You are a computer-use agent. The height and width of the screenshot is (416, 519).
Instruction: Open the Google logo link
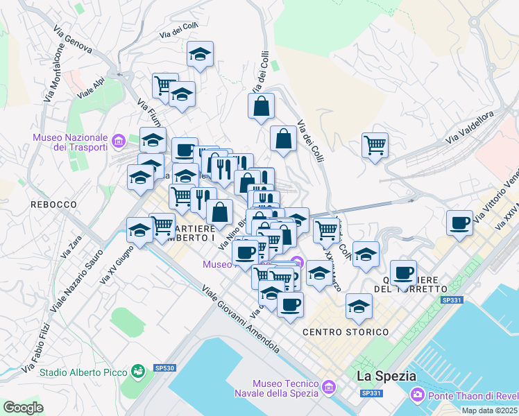coord(23,407)
